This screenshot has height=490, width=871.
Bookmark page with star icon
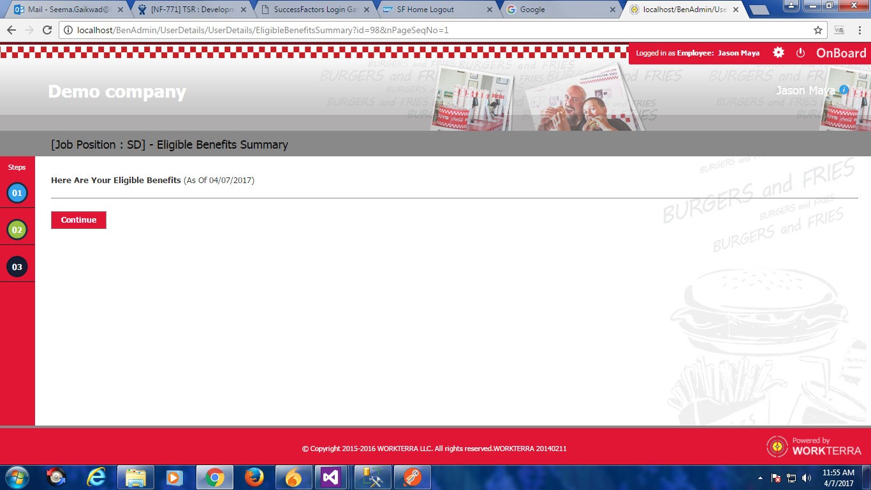[817, 30]
